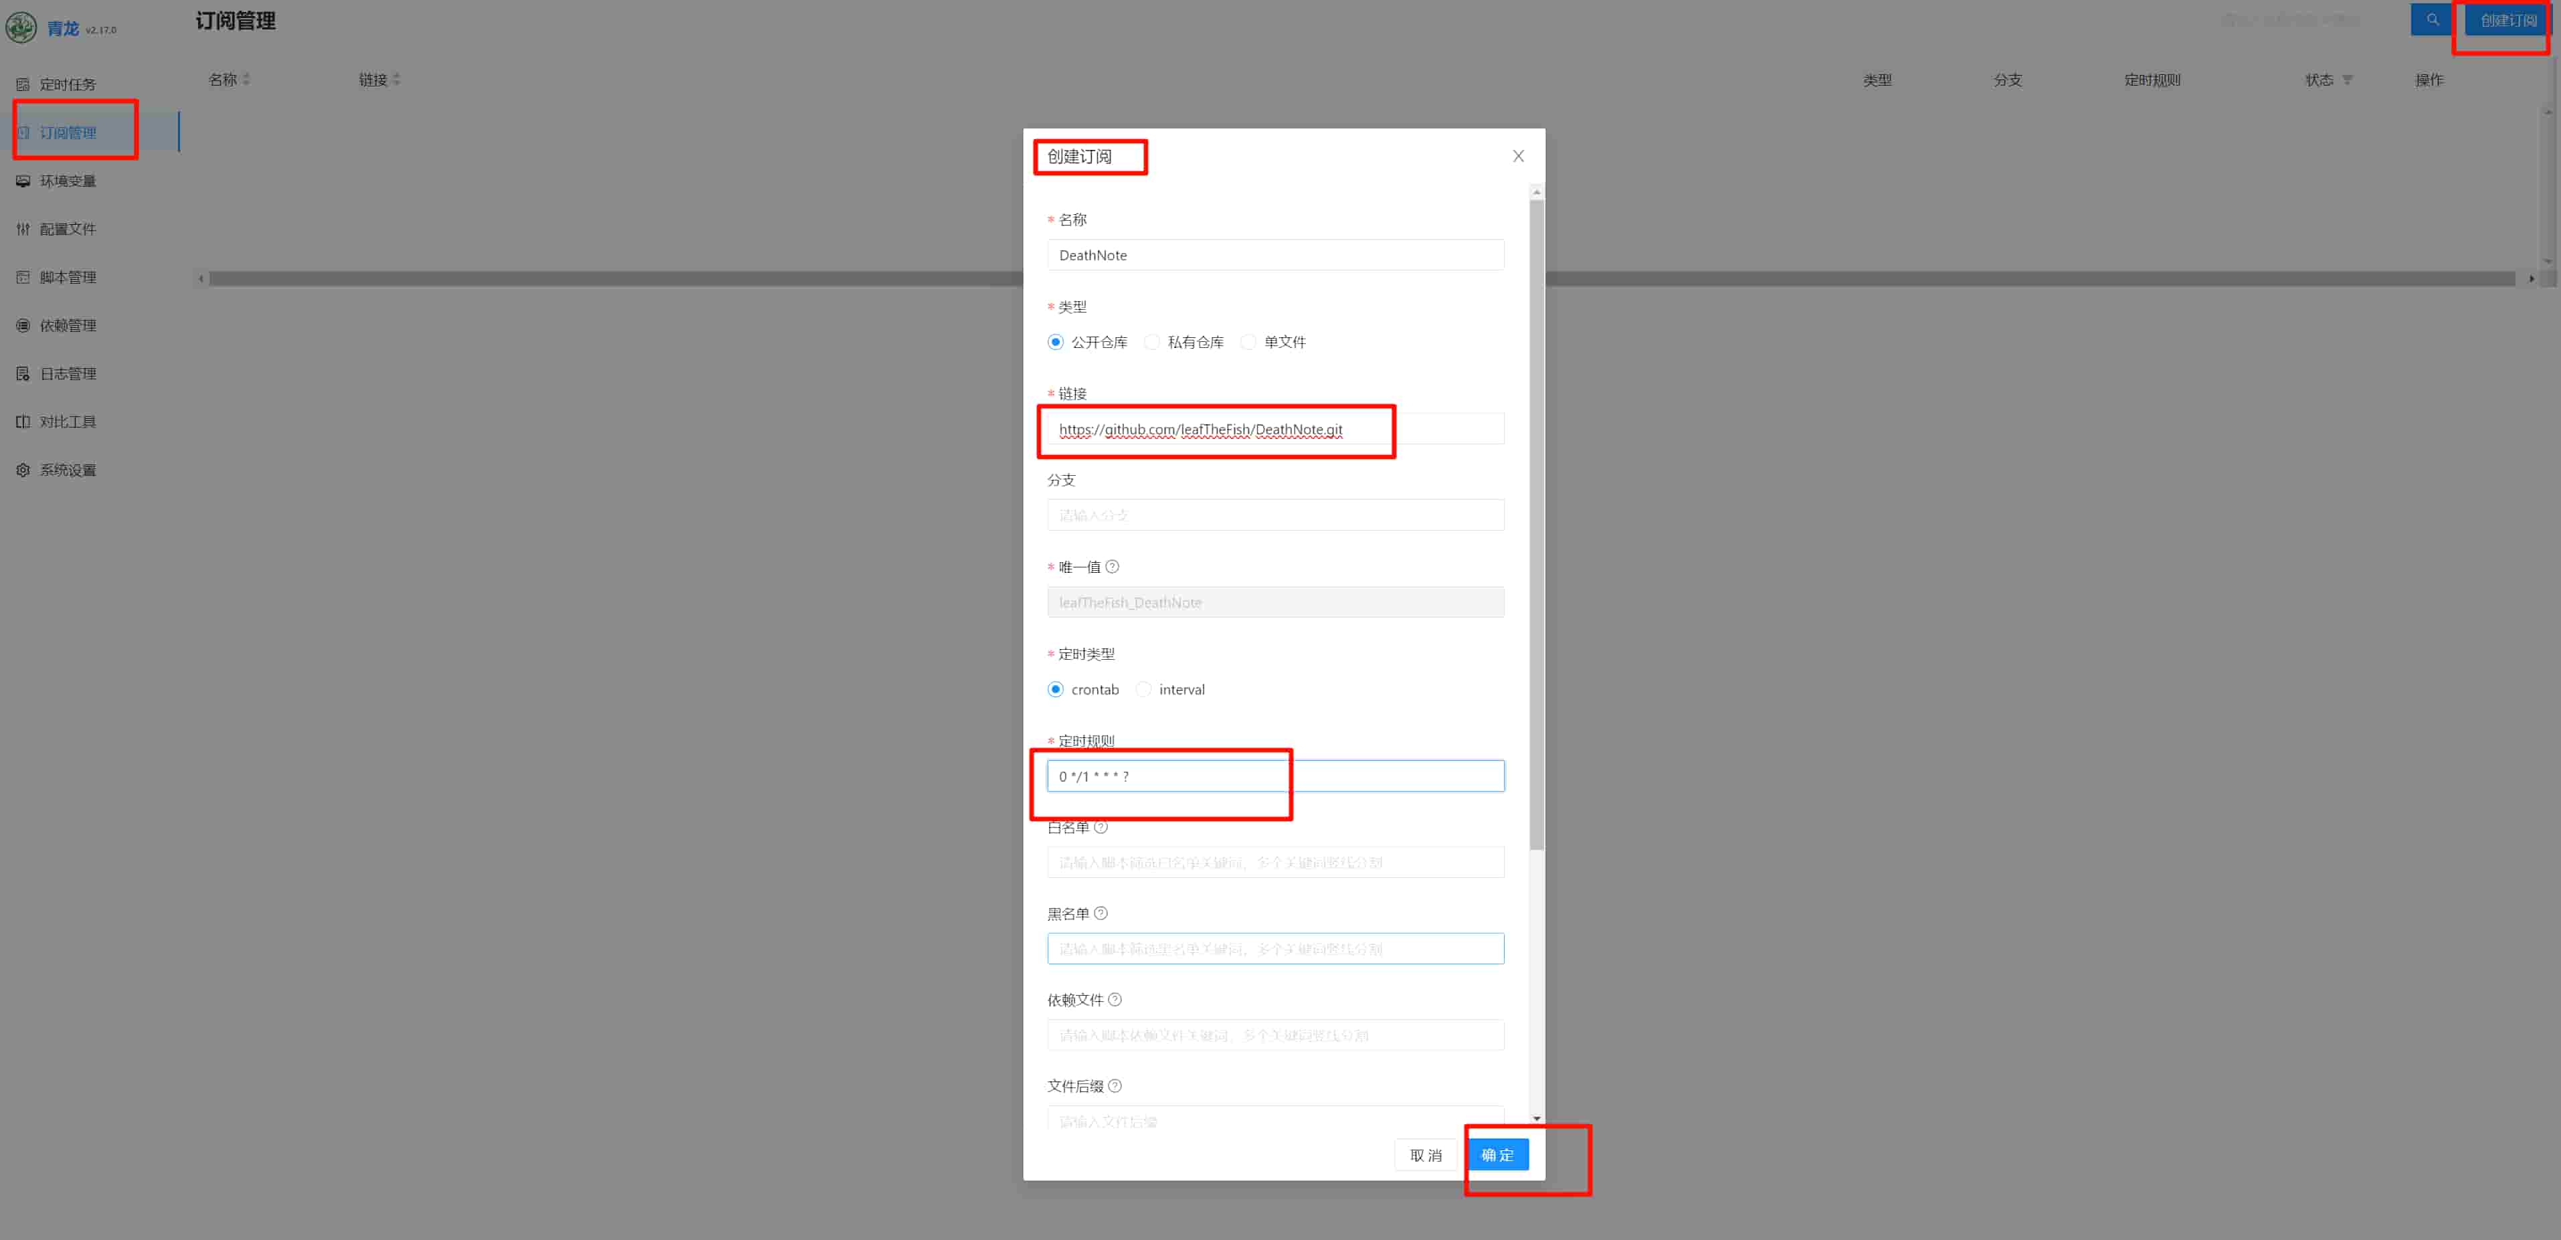The height and width of the screenshot is (1240, 2561).
Task: Go to 脚本管理 in the sidebar
Action: click(x=68, y=278)
